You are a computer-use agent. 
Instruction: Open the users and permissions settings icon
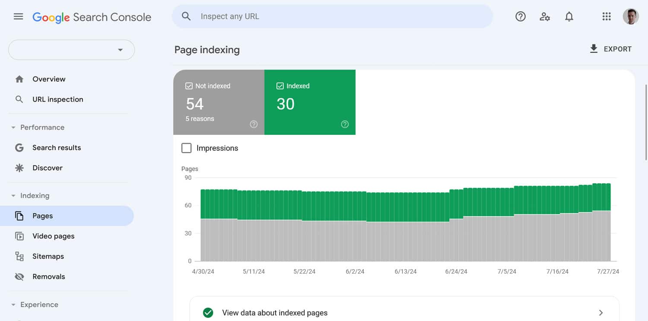(x=544, y=16)
